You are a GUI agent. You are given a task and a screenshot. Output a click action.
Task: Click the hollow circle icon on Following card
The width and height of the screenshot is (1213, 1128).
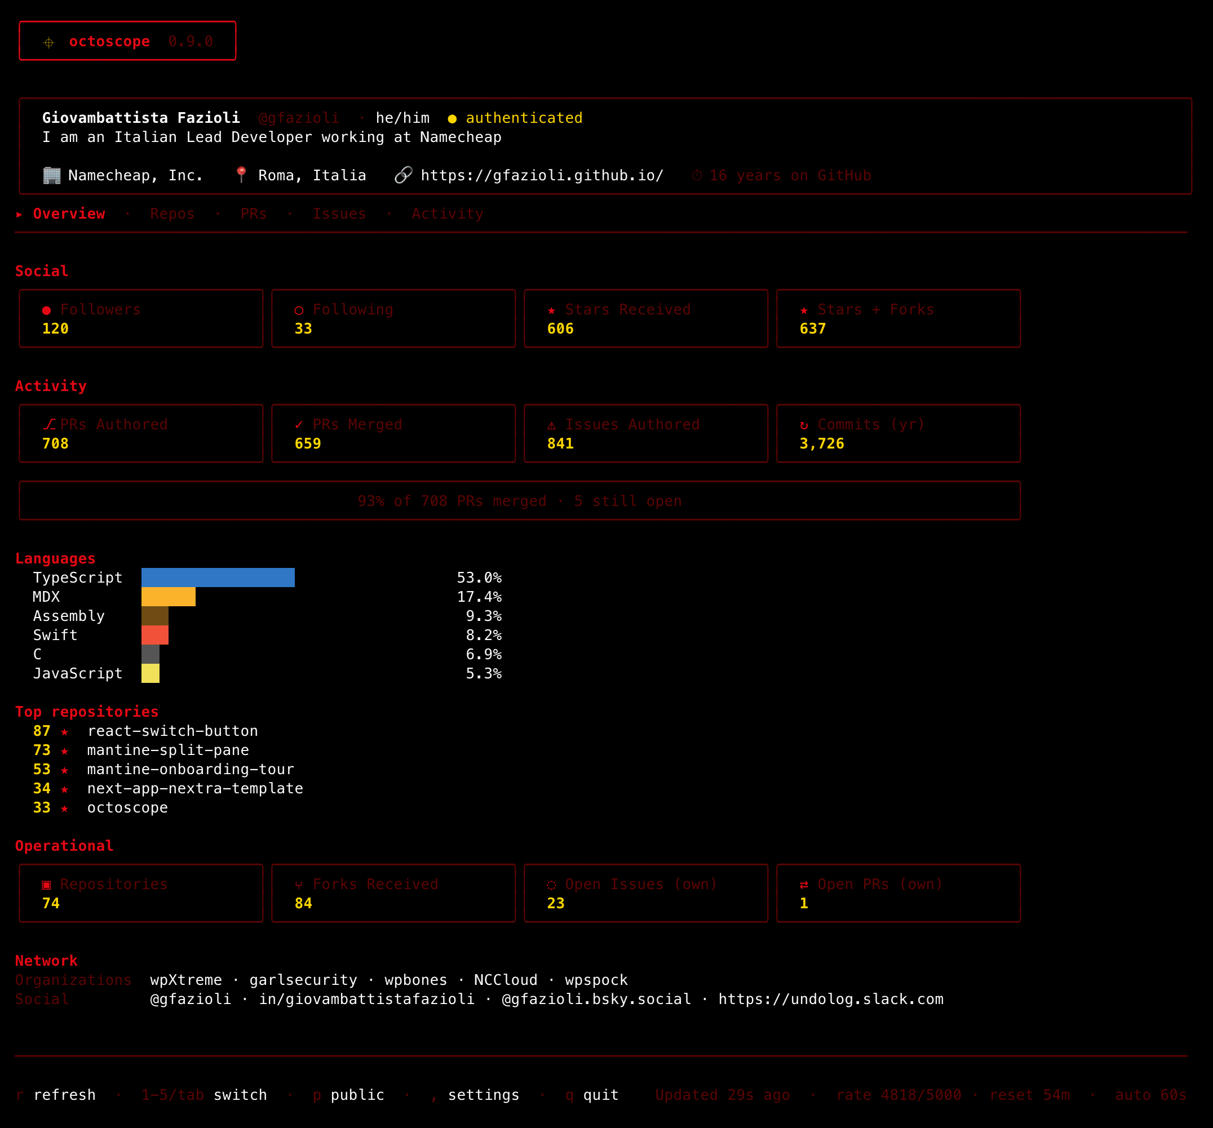(299, 310)
